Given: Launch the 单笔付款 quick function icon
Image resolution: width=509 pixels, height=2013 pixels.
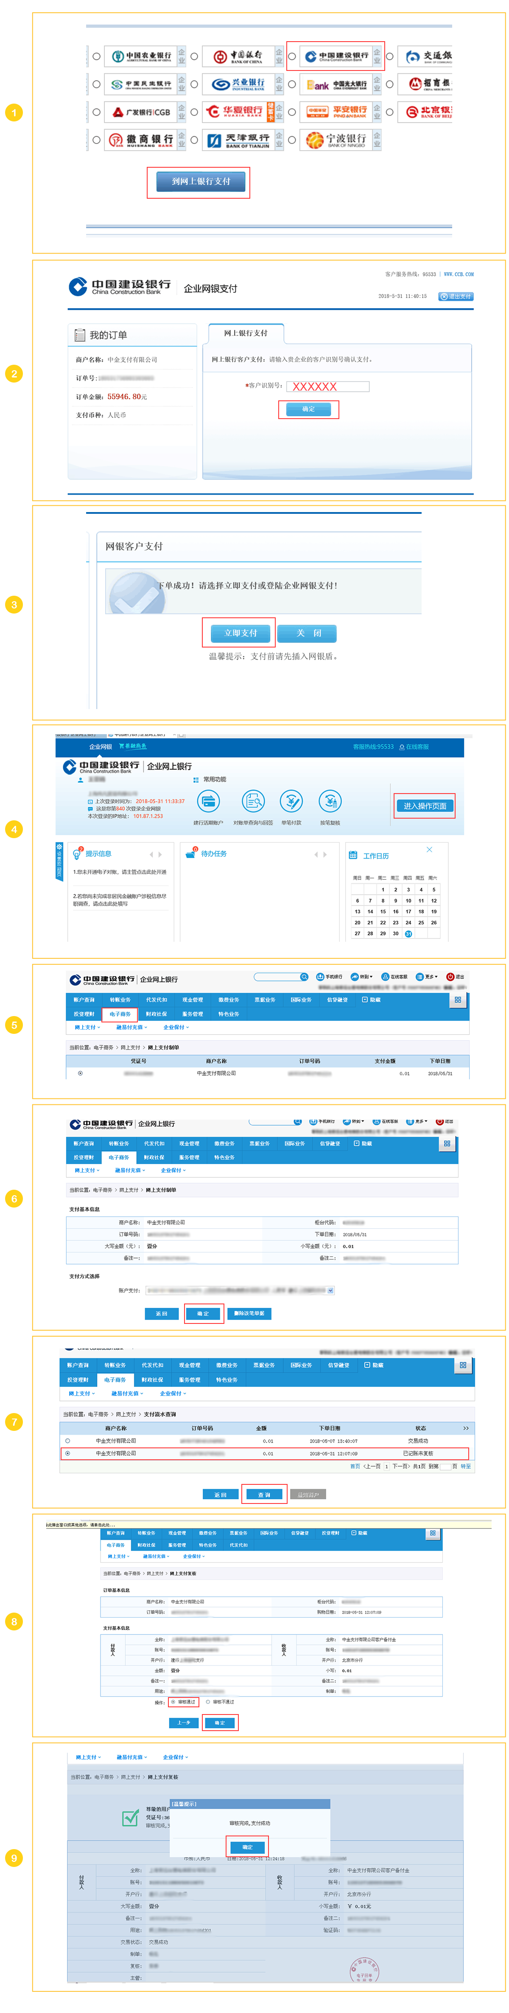Looking at the screenshot, I should point(291,801).
